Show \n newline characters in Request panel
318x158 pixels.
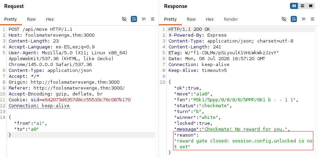(x=144, y=19)
